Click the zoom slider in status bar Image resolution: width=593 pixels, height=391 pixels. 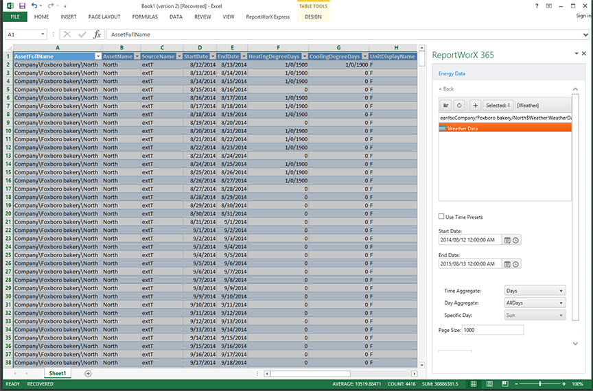[x=540, y=383]
